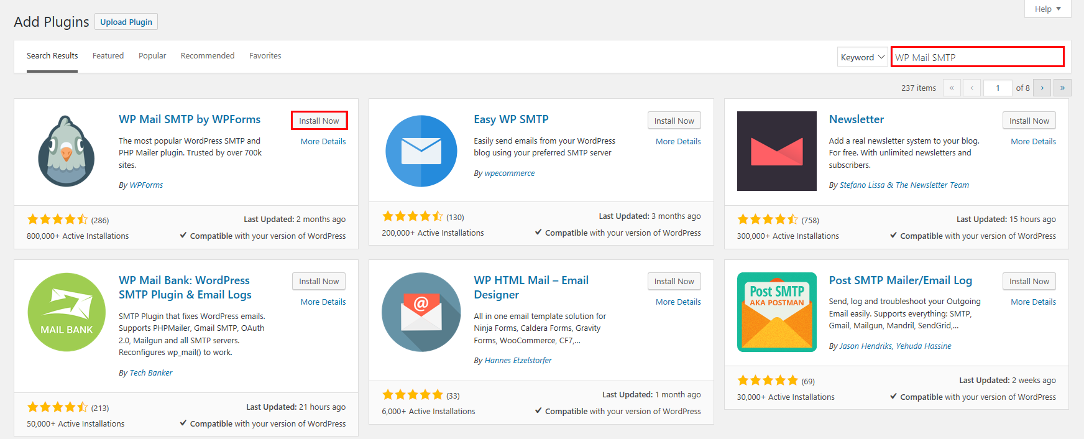Install the Newsletter plugin
The image size is (1084, 439).
pos(1029,121)
